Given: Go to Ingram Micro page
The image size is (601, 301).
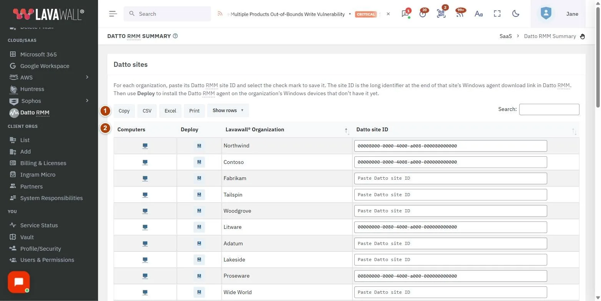Looking at the screenshot, I should click(38, 174).
